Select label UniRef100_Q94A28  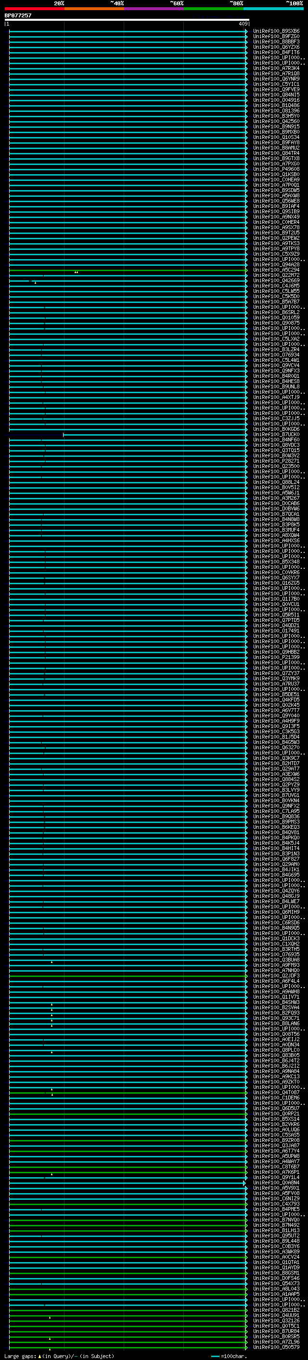pos(276,264)
